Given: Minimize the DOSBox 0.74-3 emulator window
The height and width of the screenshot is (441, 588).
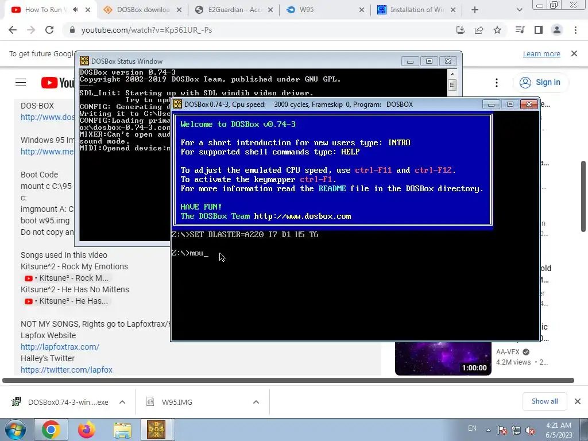Looking at the screenshot, I should (491, 105).
